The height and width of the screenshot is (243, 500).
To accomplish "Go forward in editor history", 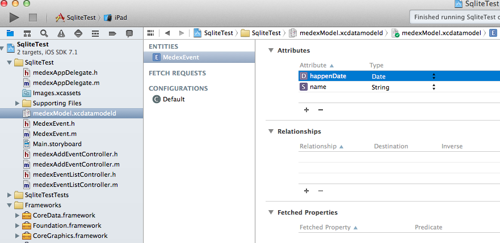I will [182, 33].
